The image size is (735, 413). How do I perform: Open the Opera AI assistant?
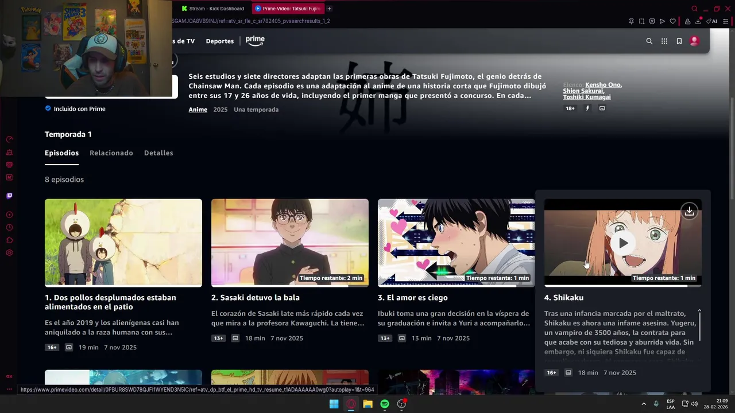711,21
